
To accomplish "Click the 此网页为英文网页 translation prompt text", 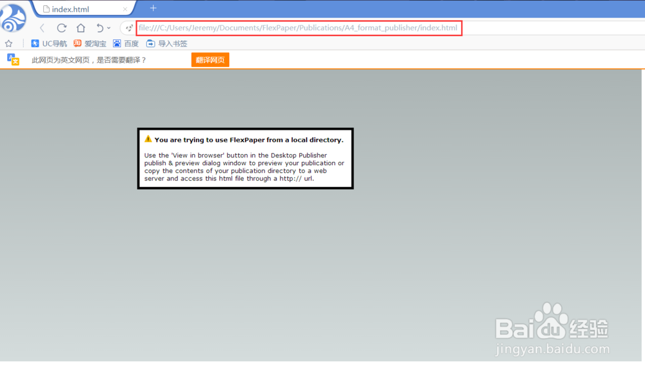I will click(89, 60).
